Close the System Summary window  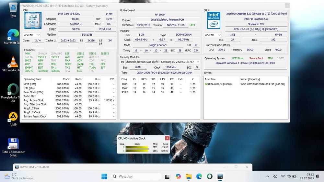(x=287, y=6)
